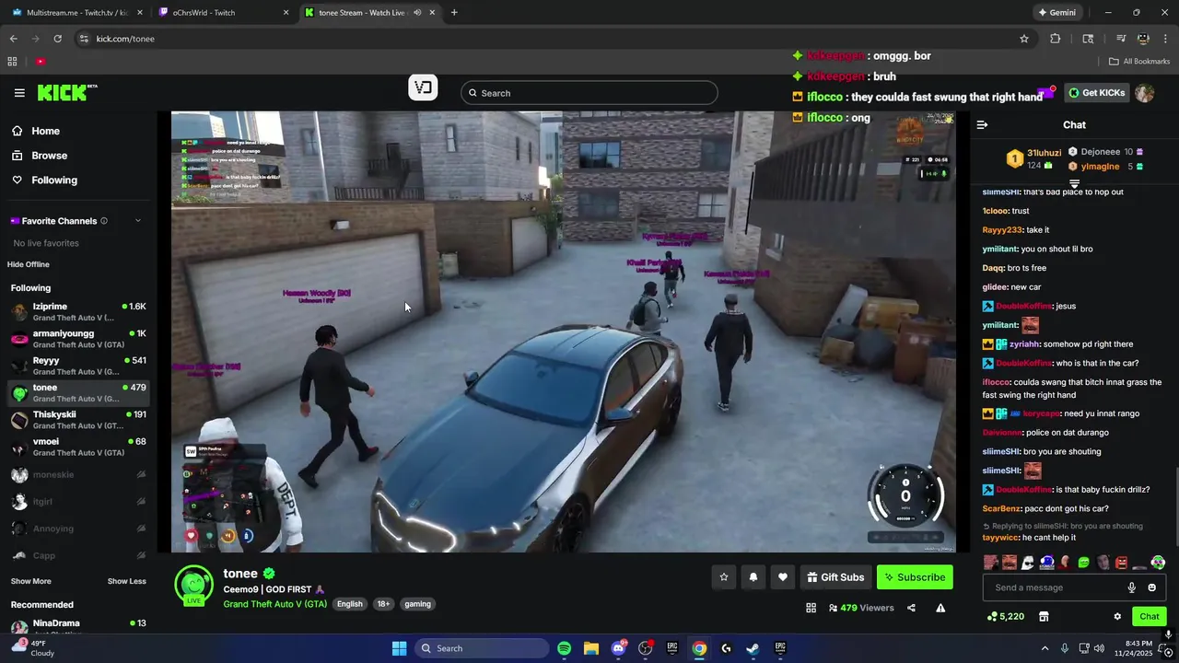Open the All Bookmarks folder
The height and width of the screenshot is (663, 1179).
[1139, 61]
